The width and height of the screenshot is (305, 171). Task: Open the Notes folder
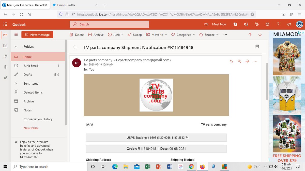(x=38, y=110)
